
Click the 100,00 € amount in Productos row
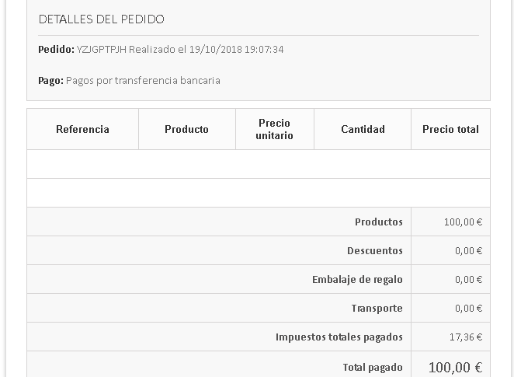coord(463,222)
